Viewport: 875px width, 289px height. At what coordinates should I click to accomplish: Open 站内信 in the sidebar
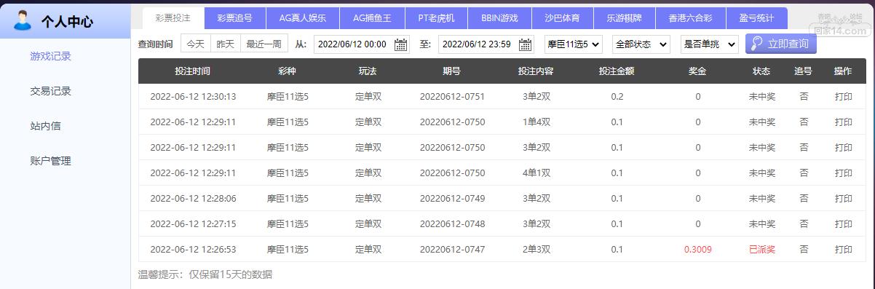[46, 126]
